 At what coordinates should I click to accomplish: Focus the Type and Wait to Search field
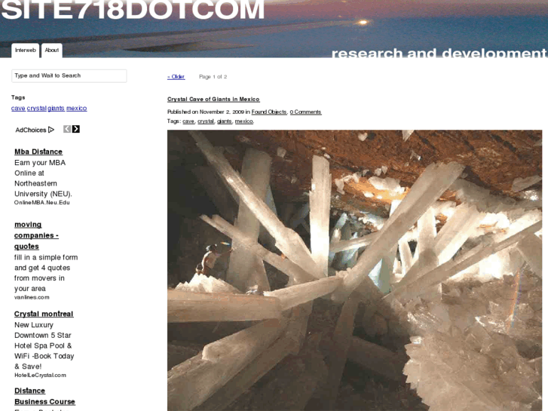point(69,76)
